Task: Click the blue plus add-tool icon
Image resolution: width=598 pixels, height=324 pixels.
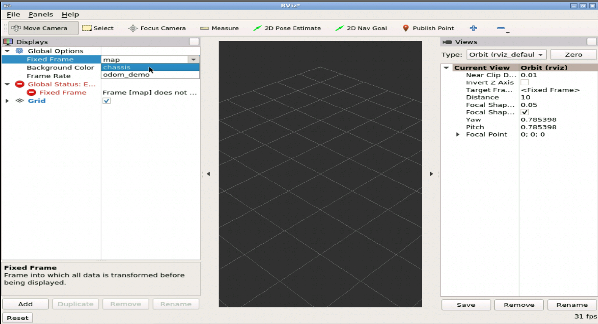Action: (x=473, y=28)
